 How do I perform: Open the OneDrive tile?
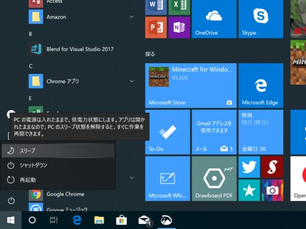click(x=214, y=19)
